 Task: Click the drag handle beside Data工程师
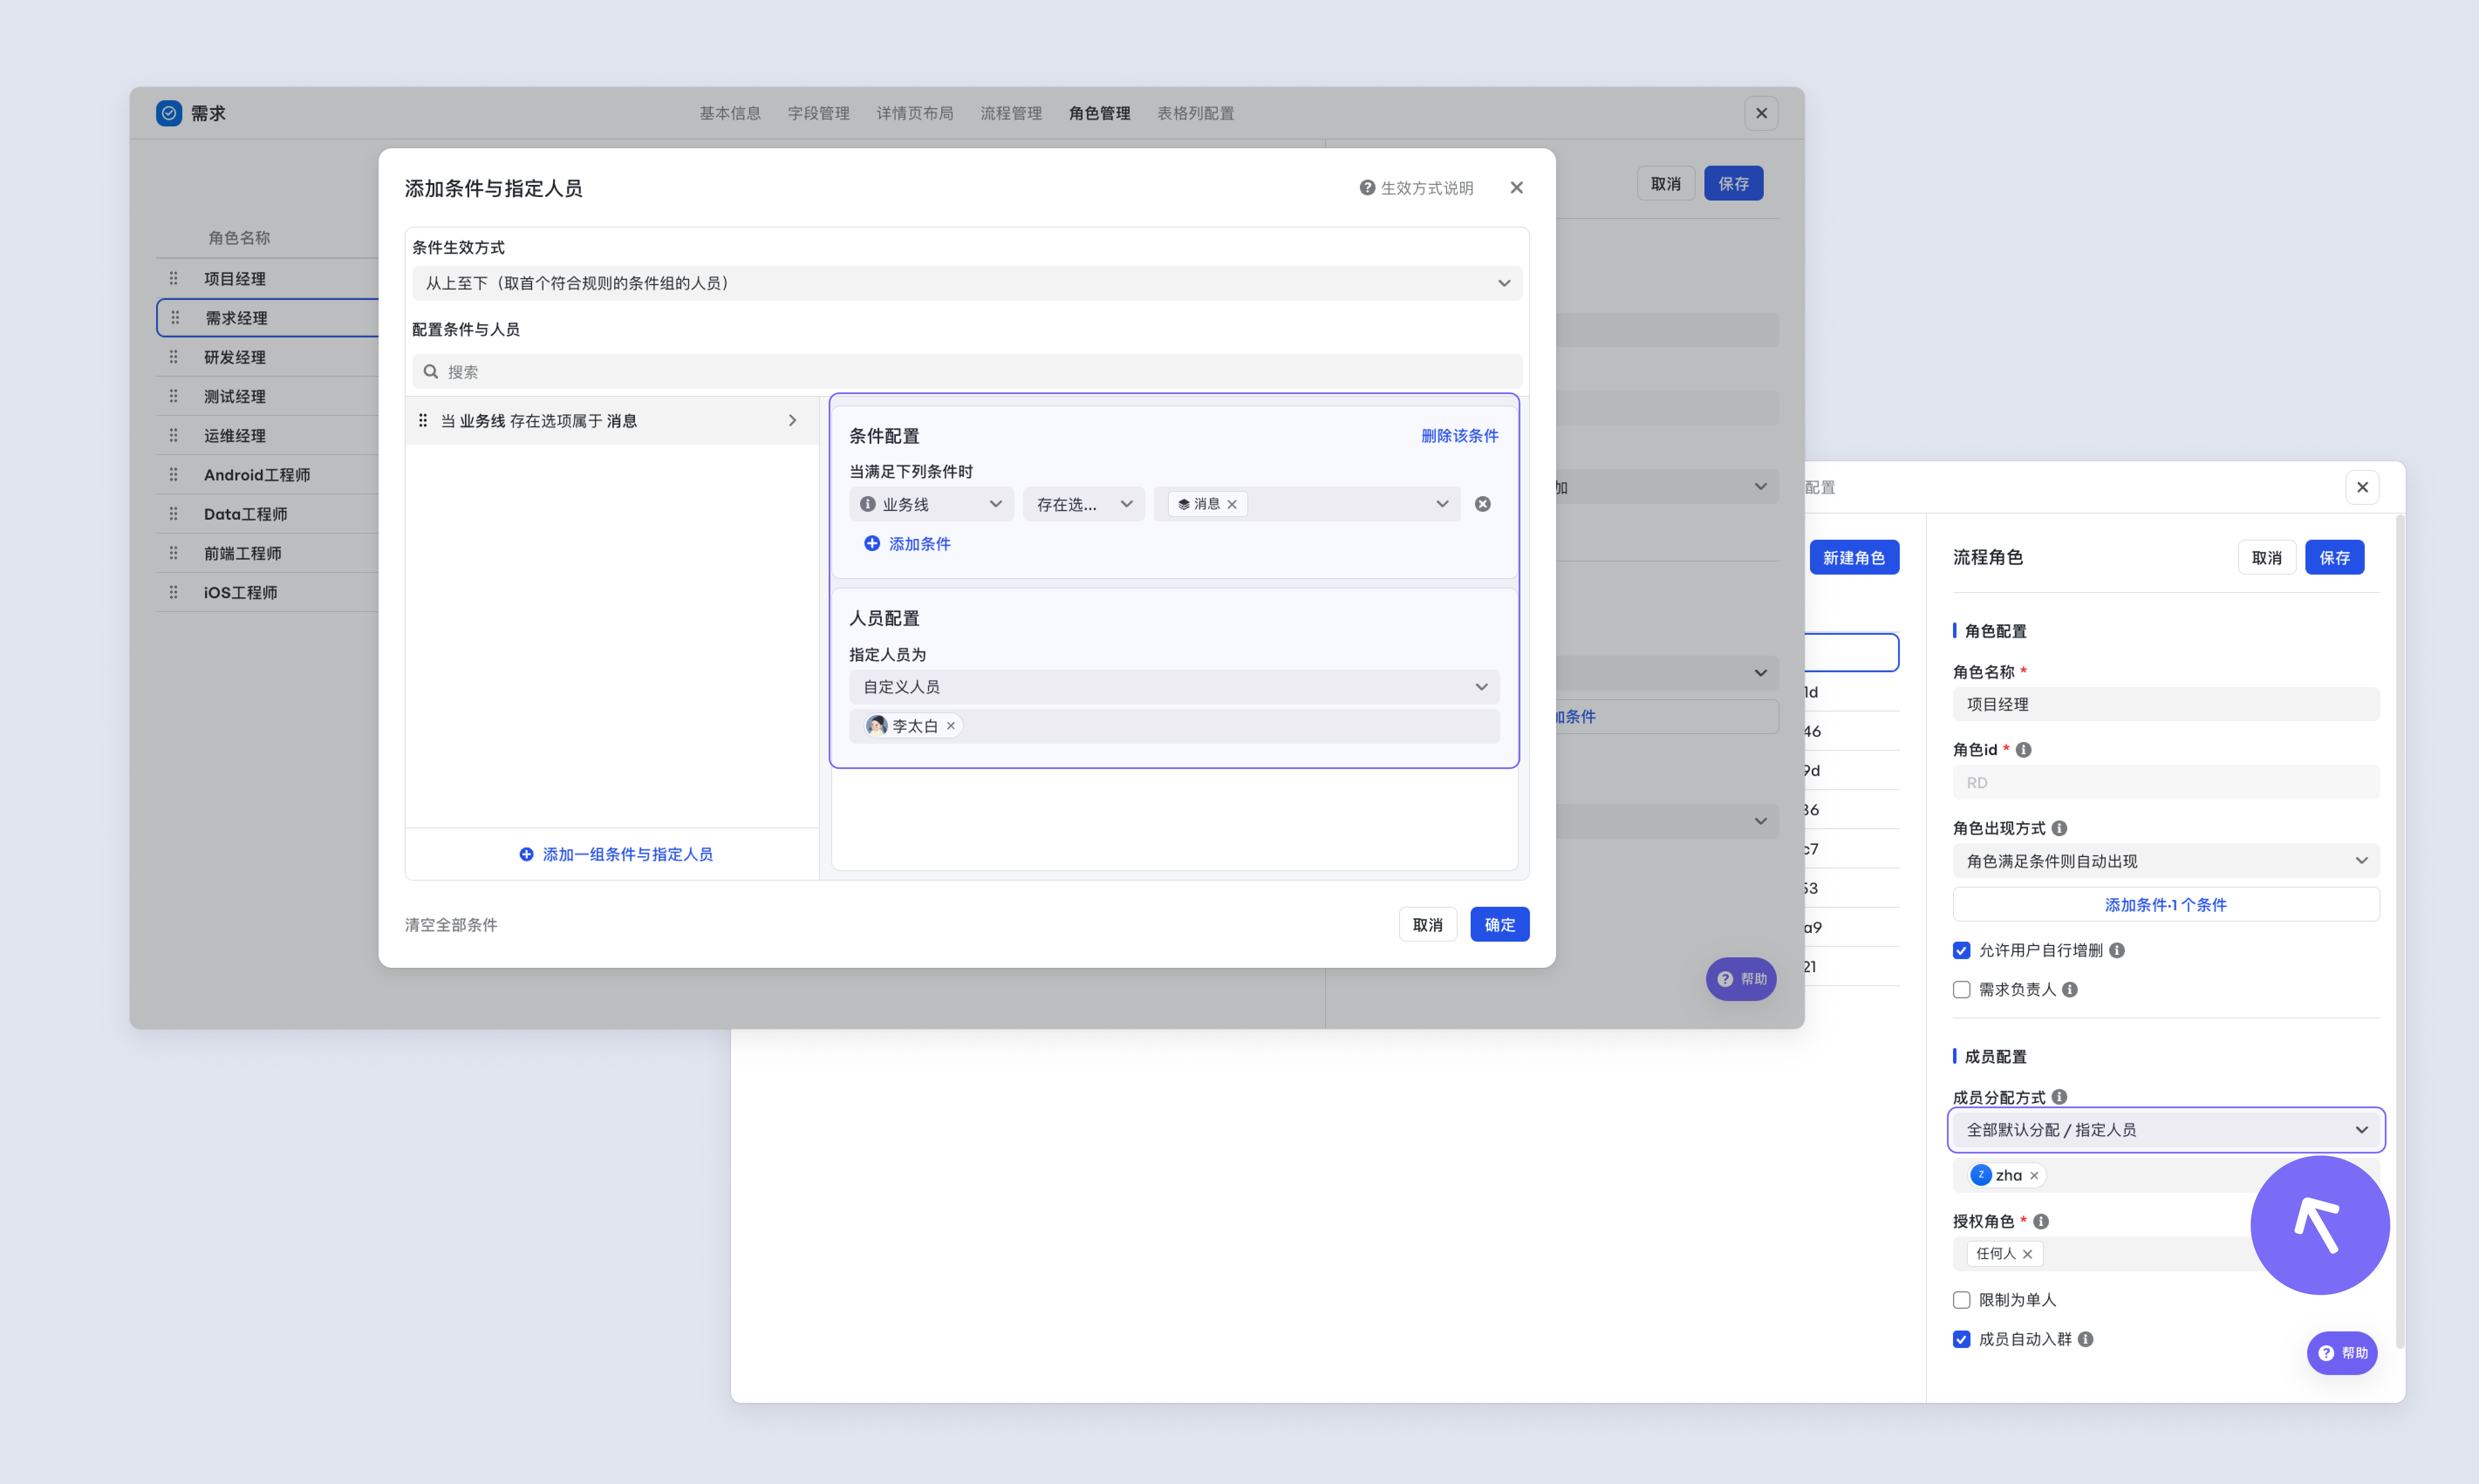click(x=174, y=513)
